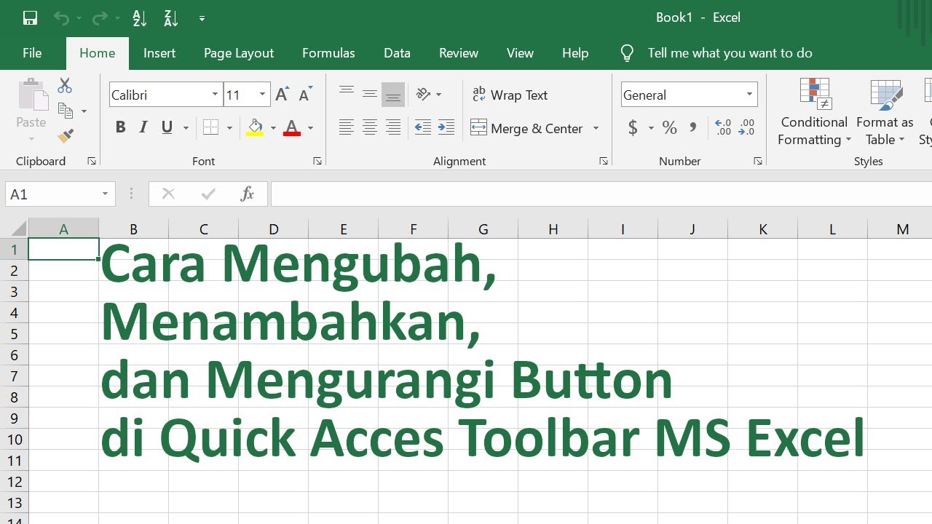Viewport: 932px width, 524px height.
Task: Open the Calibri font name dropdown
Action: (x=215, y=95)
